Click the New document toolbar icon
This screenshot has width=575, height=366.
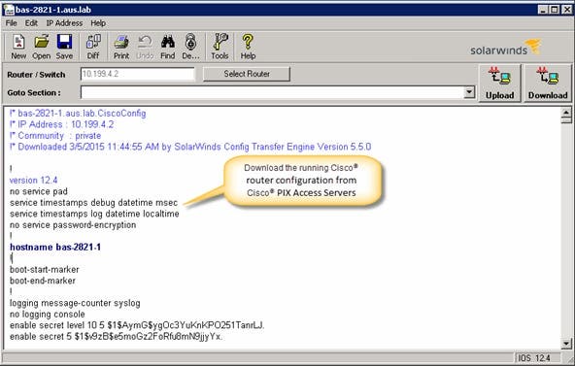tap(18, 47)
